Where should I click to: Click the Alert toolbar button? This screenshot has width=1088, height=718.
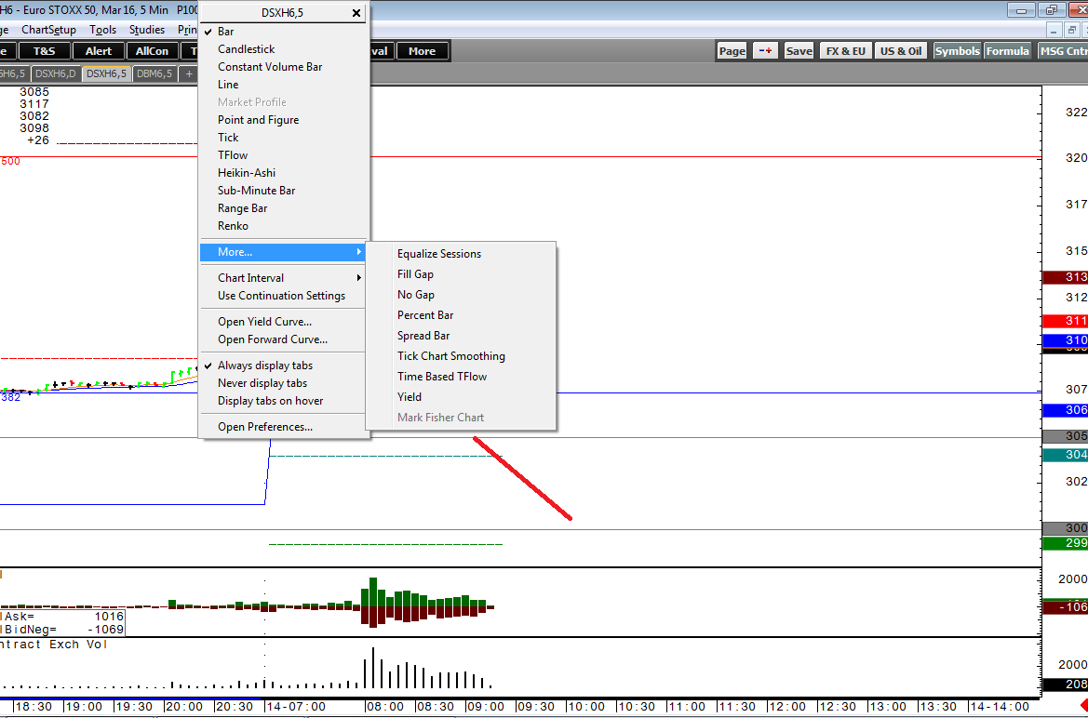click(x=99, y=50)
